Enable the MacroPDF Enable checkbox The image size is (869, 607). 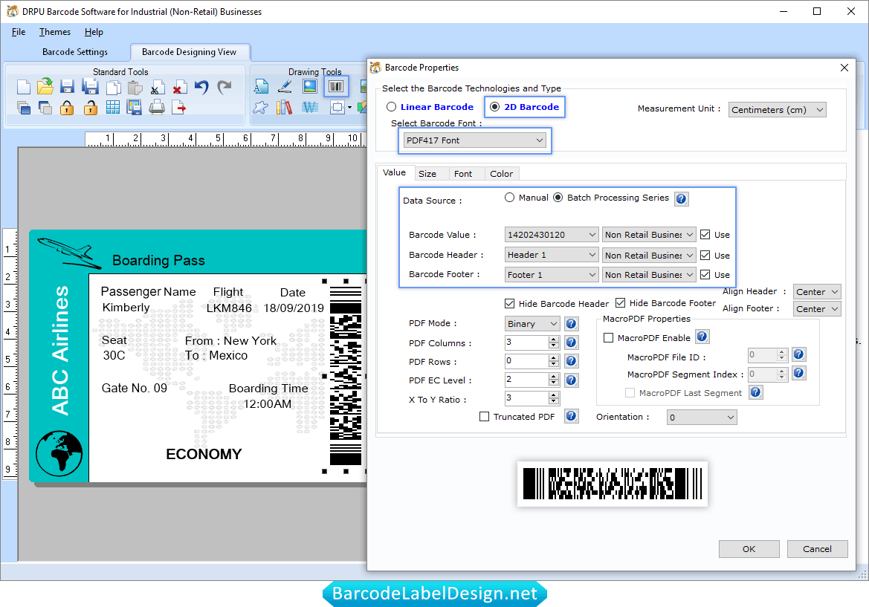tap(609, 338)
